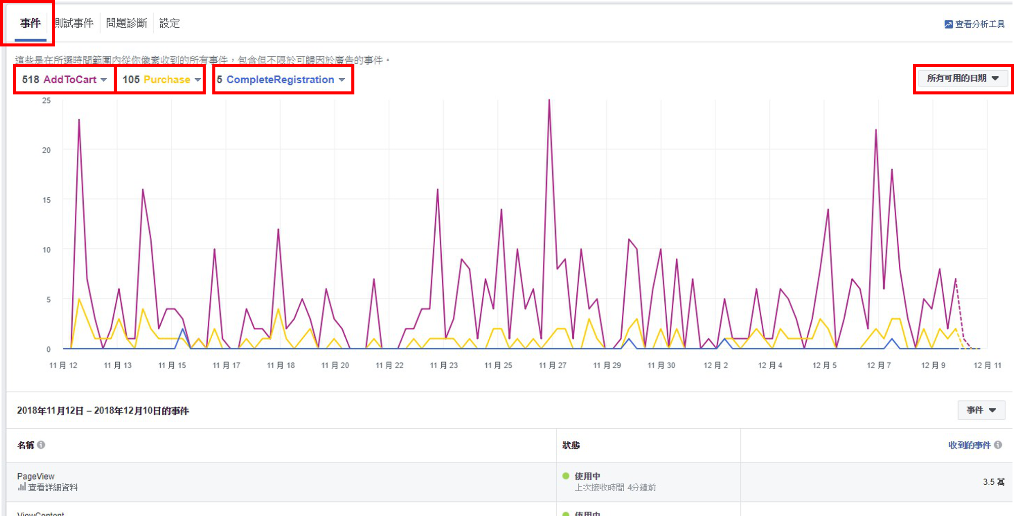Click the 11 月 27 axis label

[552, 365]
